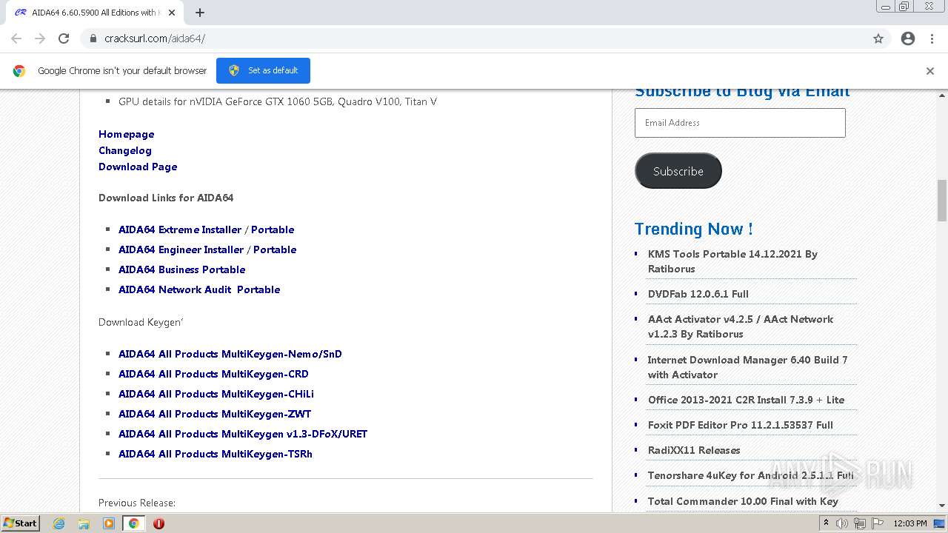Screen dimensions: 948x533
Task: Open MultiKeygen-CRD link
Action: pos(213,374)
